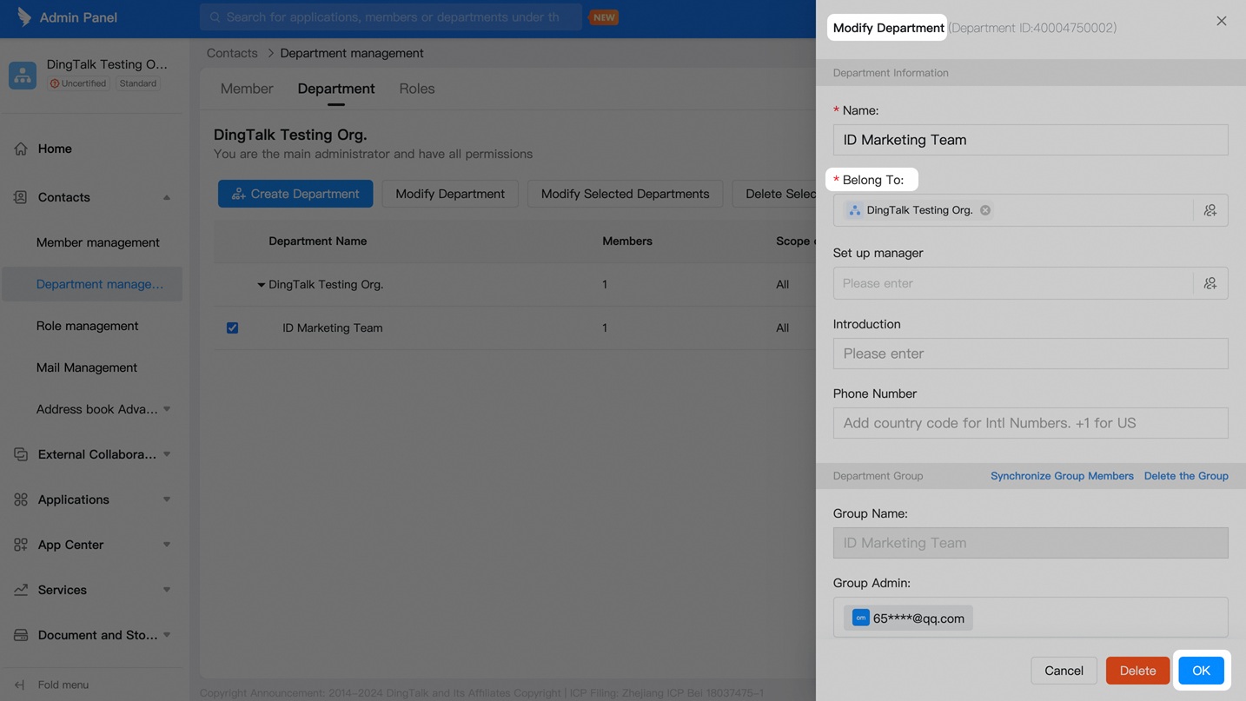The image size is (1246, 701).
Task: Click the Department Name column header
Action: [318, 241]
